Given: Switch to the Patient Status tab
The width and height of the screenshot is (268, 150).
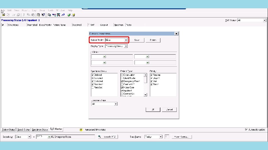Looking at the screenshot, I should pyautogui.click(x=8, y=130).
